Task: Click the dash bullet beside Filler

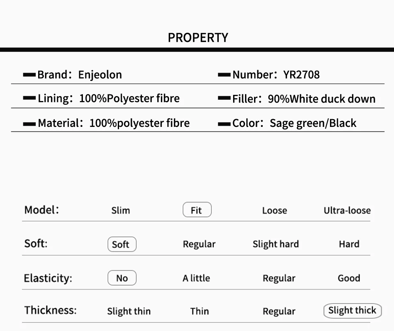Action: point(224,98)
